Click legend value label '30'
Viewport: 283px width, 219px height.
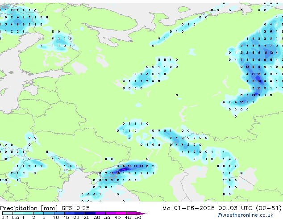[97, 217]
